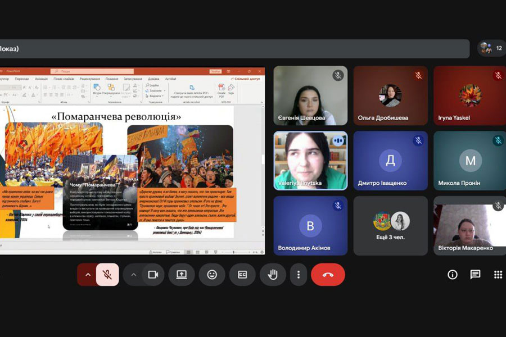Image resolution: width=506 pixels, height=337 pixels.
Task: Click the share screen icon
Action: pyautogui.click(x=182, y=275)
